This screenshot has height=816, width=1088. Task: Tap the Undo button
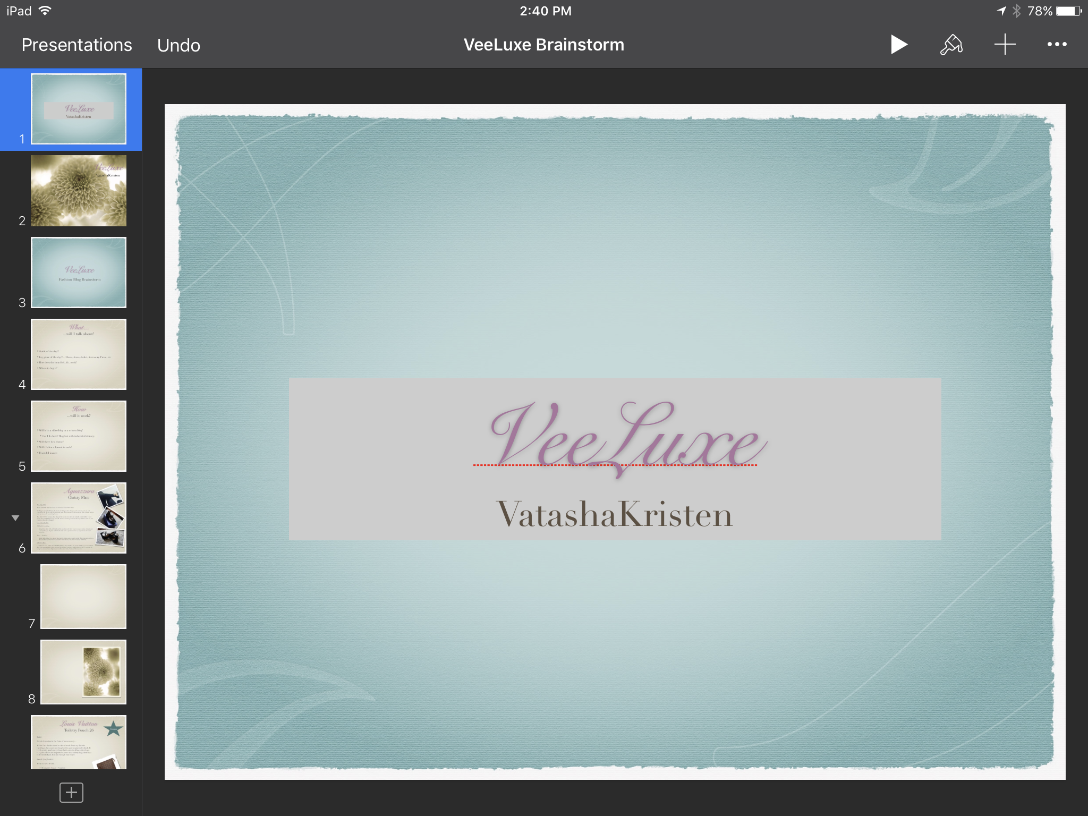click(178, 46)
